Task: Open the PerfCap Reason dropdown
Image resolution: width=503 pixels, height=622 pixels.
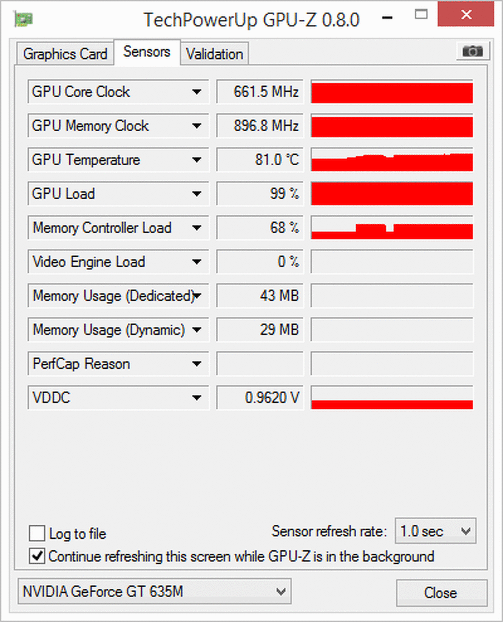Action: pyautogui.click(x=196, y=364)
